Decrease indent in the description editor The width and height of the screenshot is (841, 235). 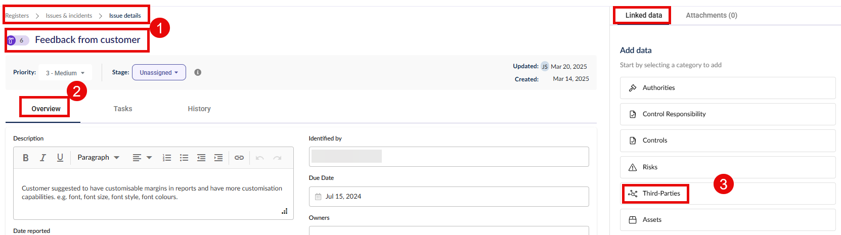tap(201, 158)
